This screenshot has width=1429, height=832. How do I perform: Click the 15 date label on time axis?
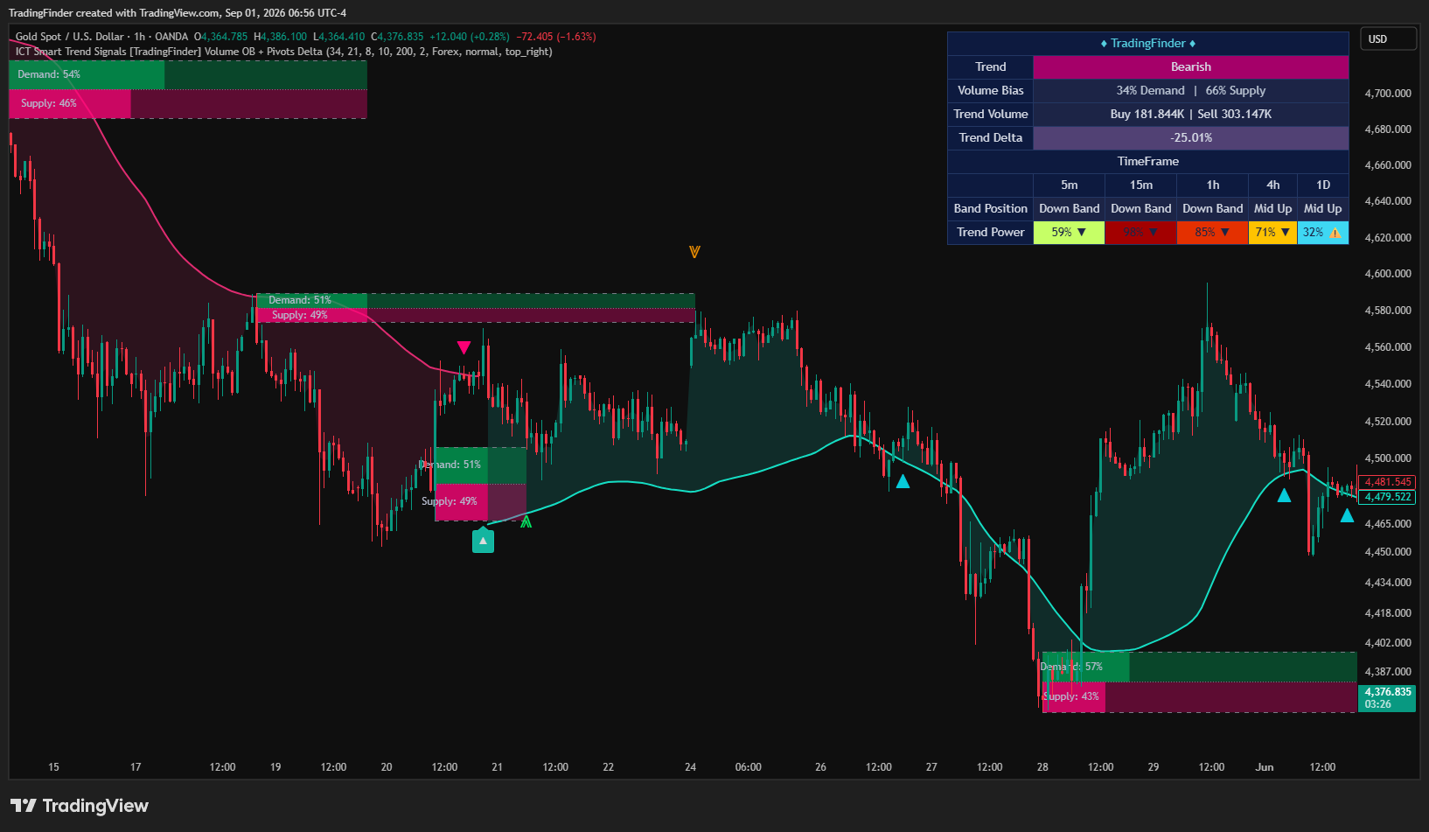click(53, 767)
